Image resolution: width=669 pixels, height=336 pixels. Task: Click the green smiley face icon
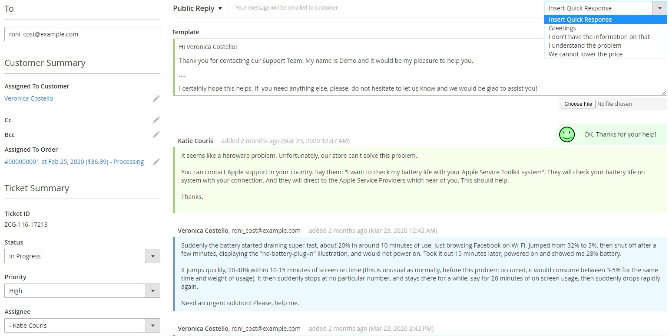tap(567, 134)
